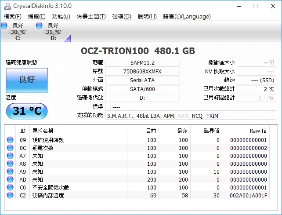The height and width of the screenshot is (215, 282).
Task: Click the 31 °C temperature indicator
Action: tap(27, 111)
